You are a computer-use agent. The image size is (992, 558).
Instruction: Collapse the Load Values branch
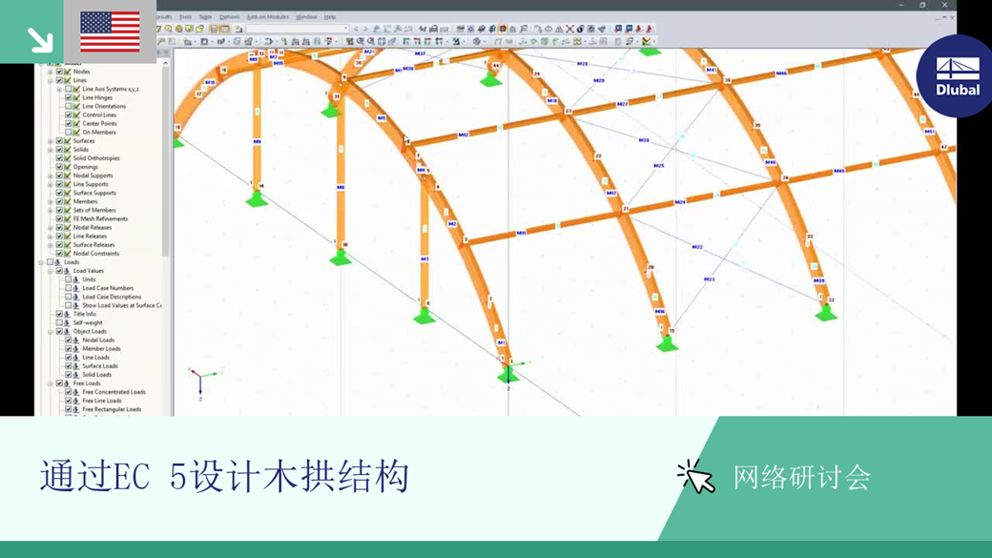51,271
